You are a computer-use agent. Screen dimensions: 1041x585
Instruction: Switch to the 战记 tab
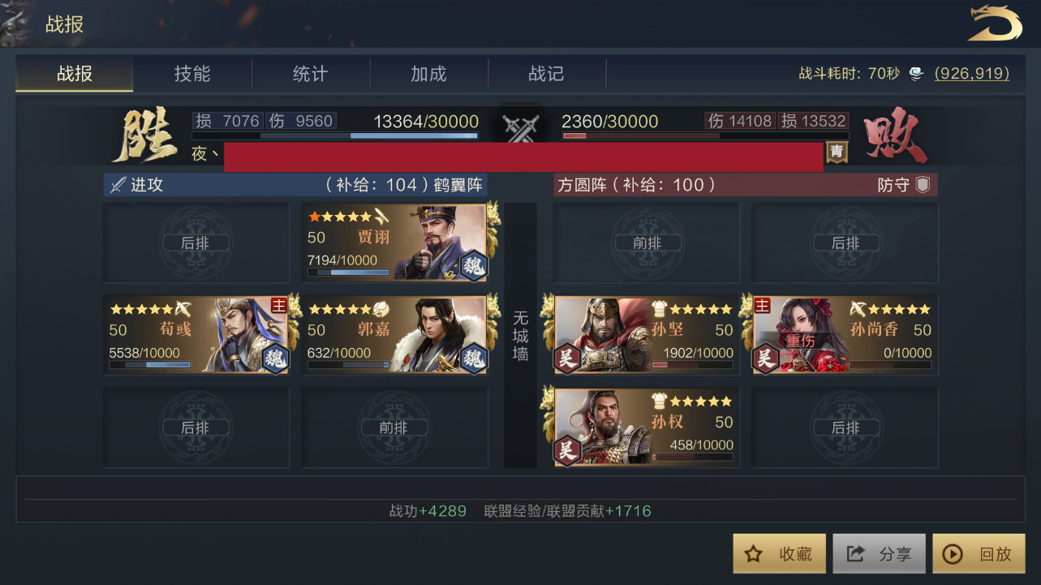546,74
